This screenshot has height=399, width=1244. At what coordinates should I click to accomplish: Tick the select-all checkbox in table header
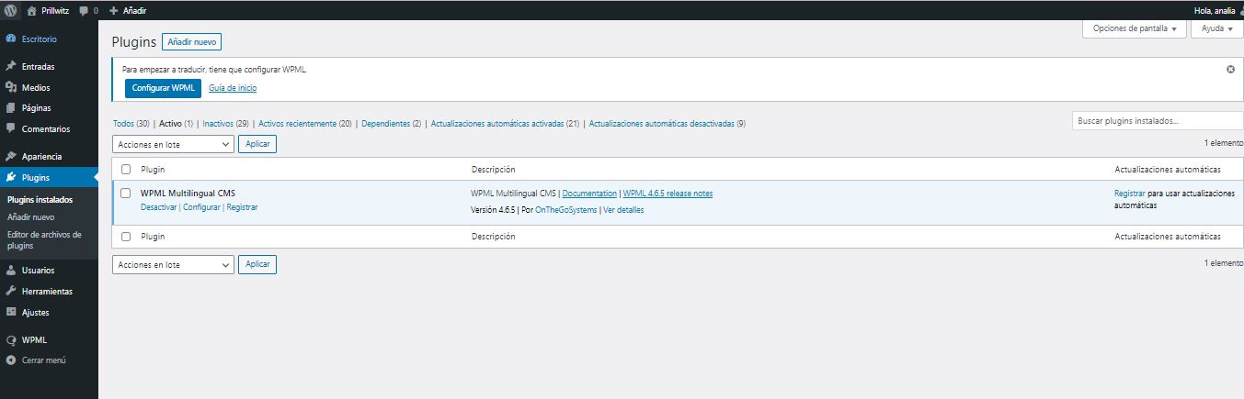coord(126,170)
